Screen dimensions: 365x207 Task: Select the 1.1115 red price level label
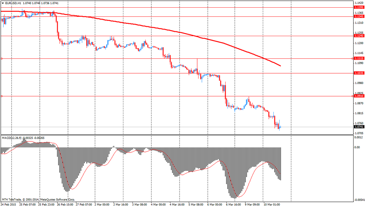click(359, 59)
